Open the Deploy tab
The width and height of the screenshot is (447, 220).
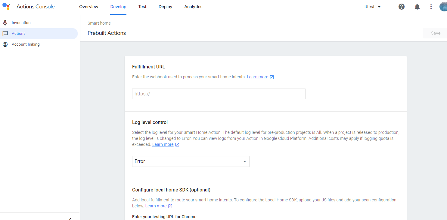point(166,7)
